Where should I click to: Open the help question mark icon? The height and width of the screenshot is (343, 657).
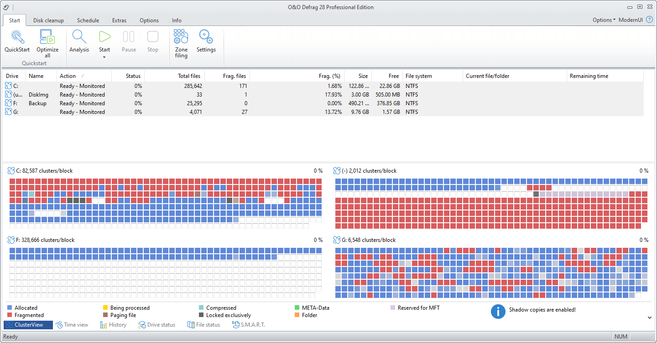click(x=649, y=20)
